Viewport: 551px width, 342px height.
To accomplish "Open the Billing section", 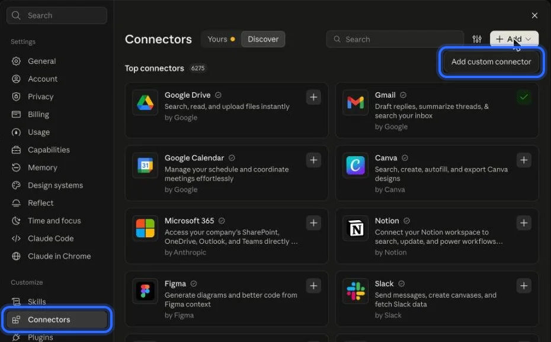I will [57, 114].
